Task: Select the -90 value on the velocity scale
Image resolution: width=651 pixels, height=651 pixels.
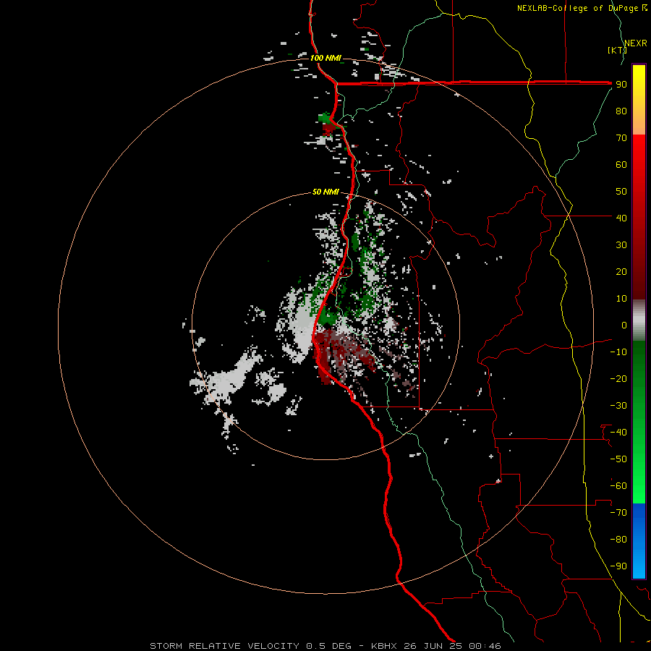Action: (618, 566)
